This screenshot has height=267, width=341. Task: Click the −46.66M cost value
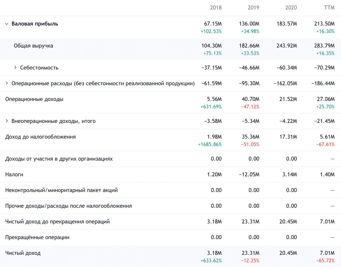click(249, 68)
